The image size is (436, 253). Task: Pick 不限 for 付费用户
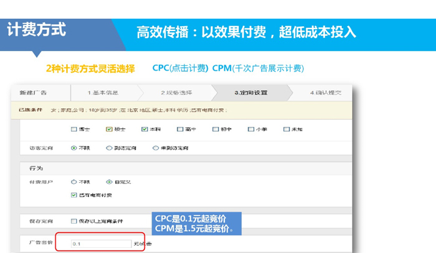[x=74, y=182]
